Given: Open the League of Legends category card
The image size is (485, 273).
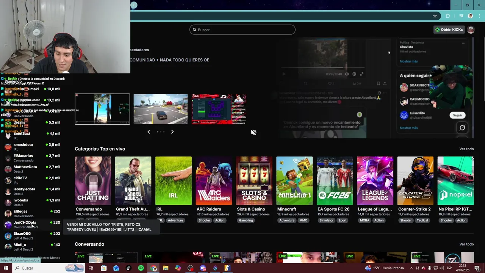Looking at the screenshot, I should pyautogui.click(x=375, y=181).
